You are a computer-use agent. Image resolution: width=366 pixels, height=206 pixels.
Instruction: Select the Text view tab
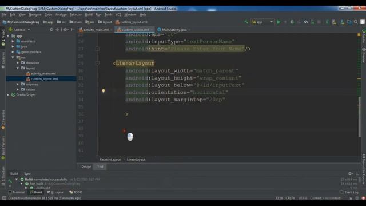tap(100, 167)
